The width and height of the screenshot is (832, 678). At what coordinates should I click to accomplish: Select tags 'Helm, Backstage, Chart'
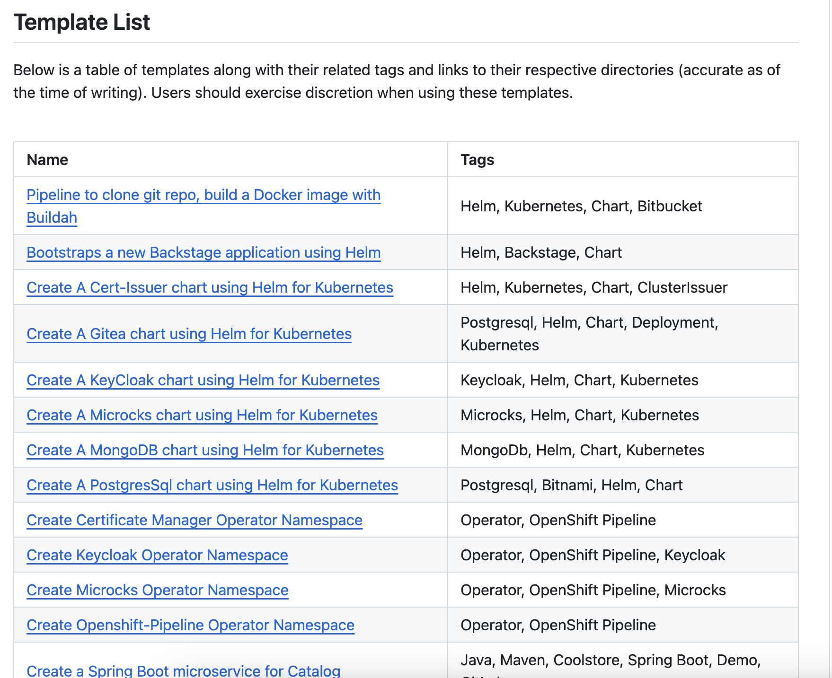pyautogui.click(x=541, y=252)
